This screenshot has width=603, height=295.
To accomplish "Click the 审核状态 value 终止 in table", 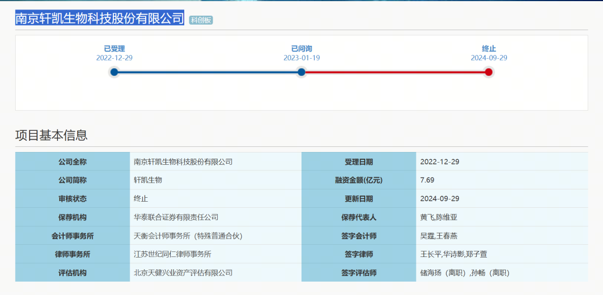I will point(141,199).
